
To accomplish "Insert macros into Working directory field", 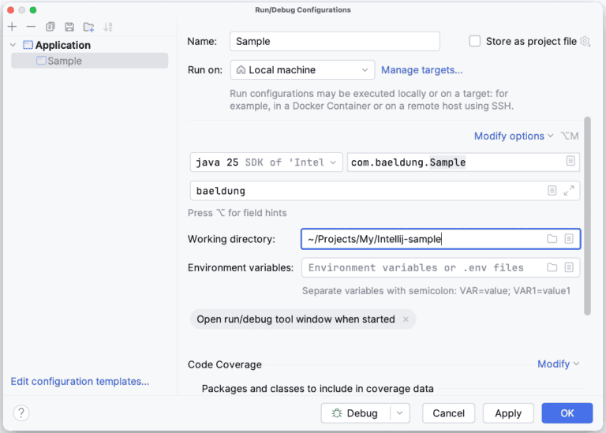I will click(569, 239).
